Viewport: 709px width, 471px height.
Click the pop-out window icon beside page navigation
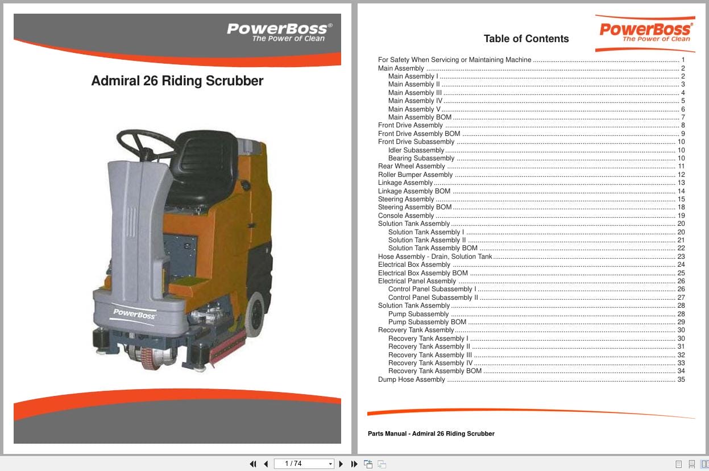pyautogui.click(x=368, y=464)
